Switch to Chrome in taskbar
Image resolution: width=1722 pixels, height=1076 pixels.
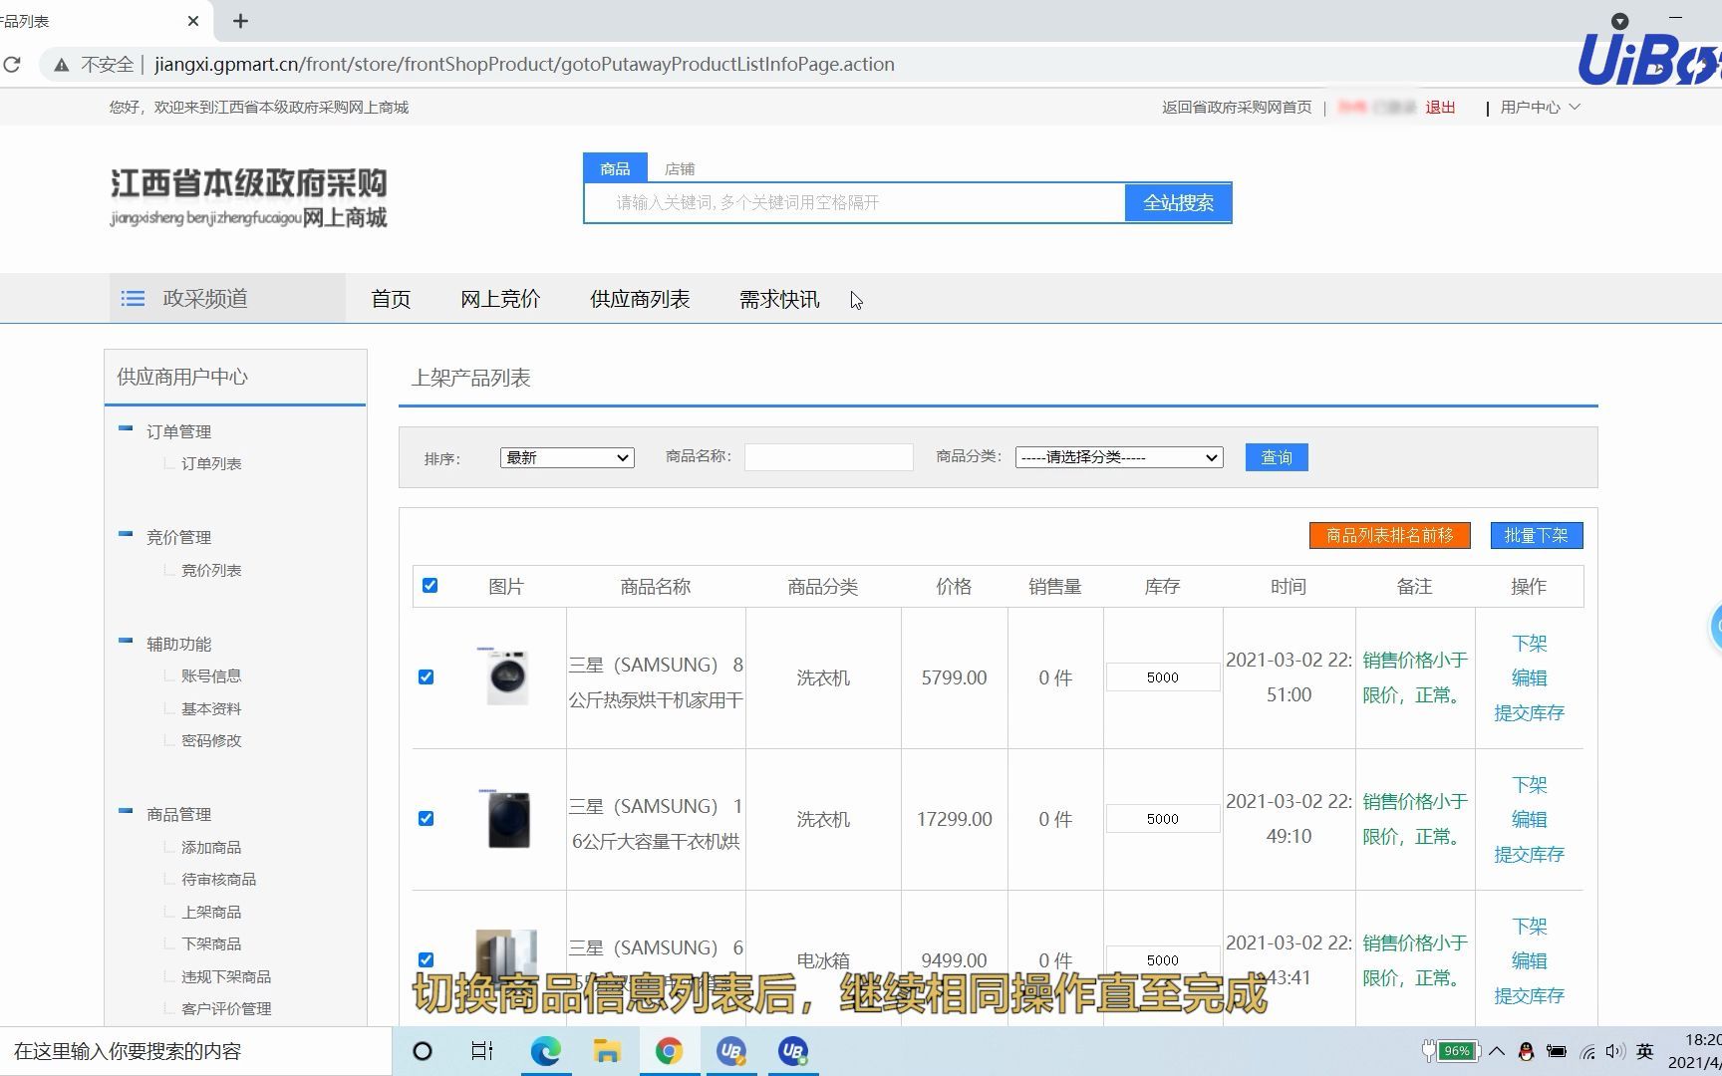[x=669, y=1051]
